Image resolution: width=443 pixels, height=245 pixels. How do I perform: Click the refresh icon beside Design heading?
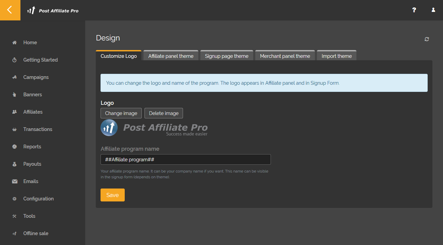(x=427, y=39)
